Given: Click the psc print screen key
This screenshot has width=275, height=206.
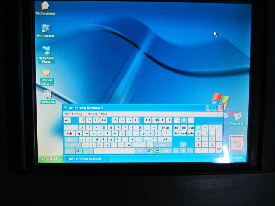Looking at the screenshot, I should (177, 120).
